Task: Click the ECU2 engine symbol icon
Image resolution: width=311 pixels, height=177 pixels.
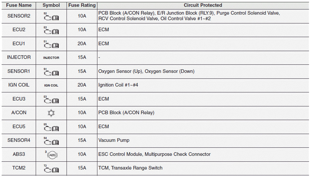Action: tap(51, 31)
